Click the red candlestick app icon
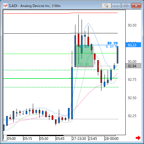 coord(5,6)
